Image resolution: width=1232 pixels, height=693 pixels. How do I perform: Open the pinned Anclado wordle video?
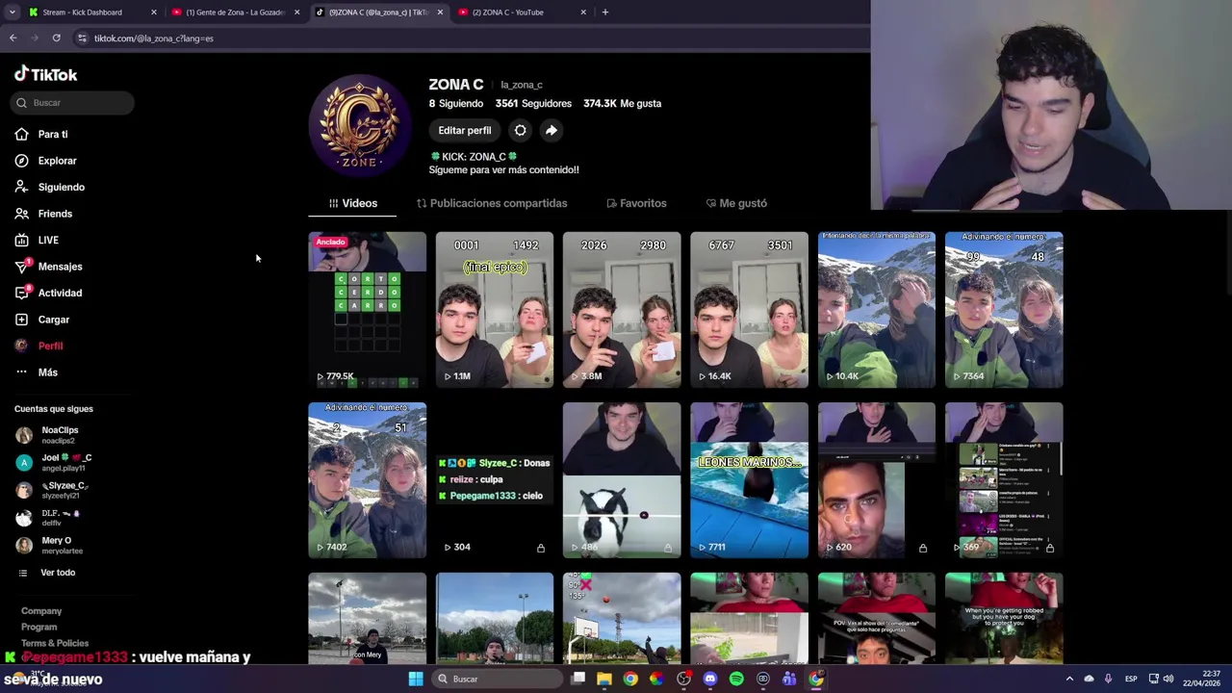pos(367,310)
